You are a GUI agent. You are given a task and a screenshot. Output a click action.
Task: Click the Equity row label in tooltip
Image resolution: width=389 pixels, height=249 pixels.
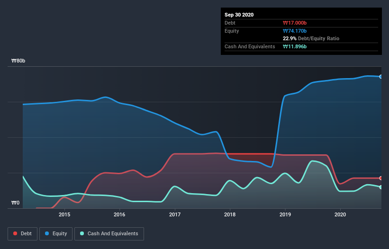232,31
